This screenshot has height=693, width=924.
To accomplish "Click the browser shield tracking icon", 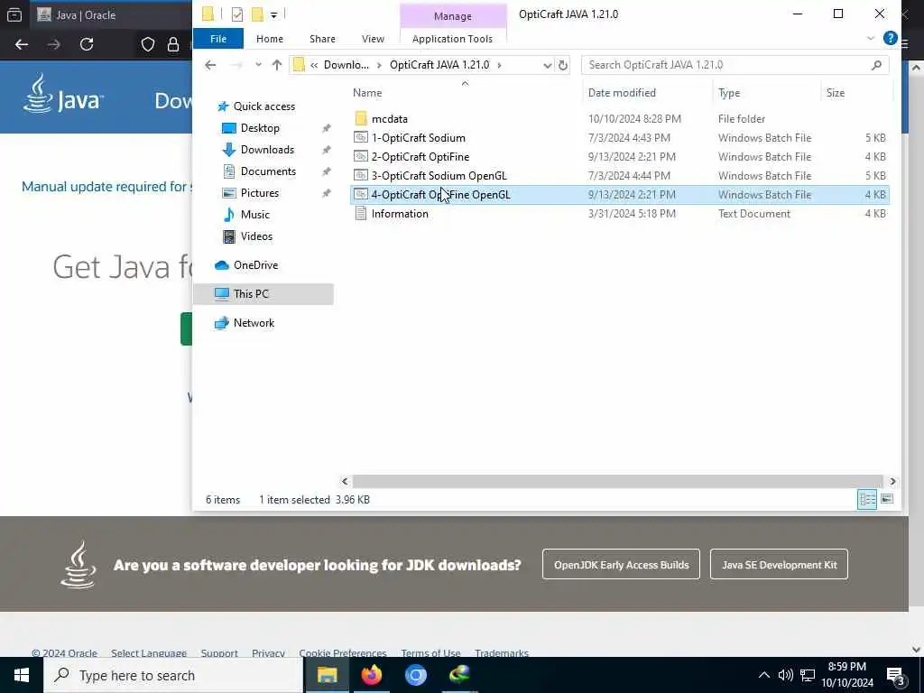I will (147, 44).
